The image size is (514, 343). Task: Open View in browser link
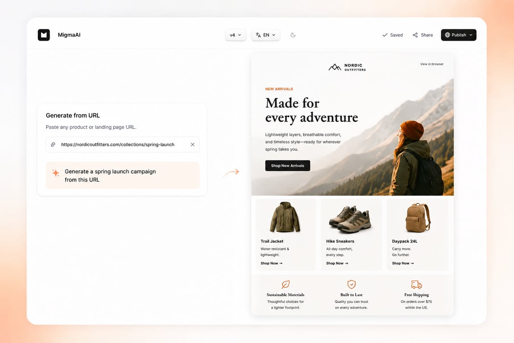[x=432, y=64]
